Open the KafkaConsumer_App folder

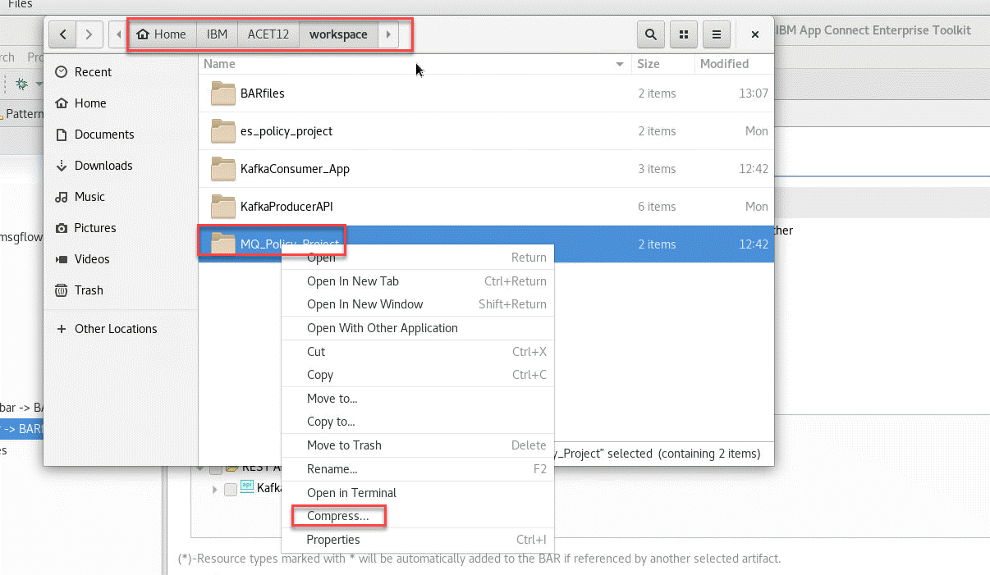tap(295, 169)
